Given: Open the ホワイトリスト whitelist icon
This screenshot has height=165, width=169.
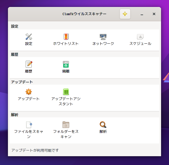Looking at the screenshot, I should [x=66, y=37].
